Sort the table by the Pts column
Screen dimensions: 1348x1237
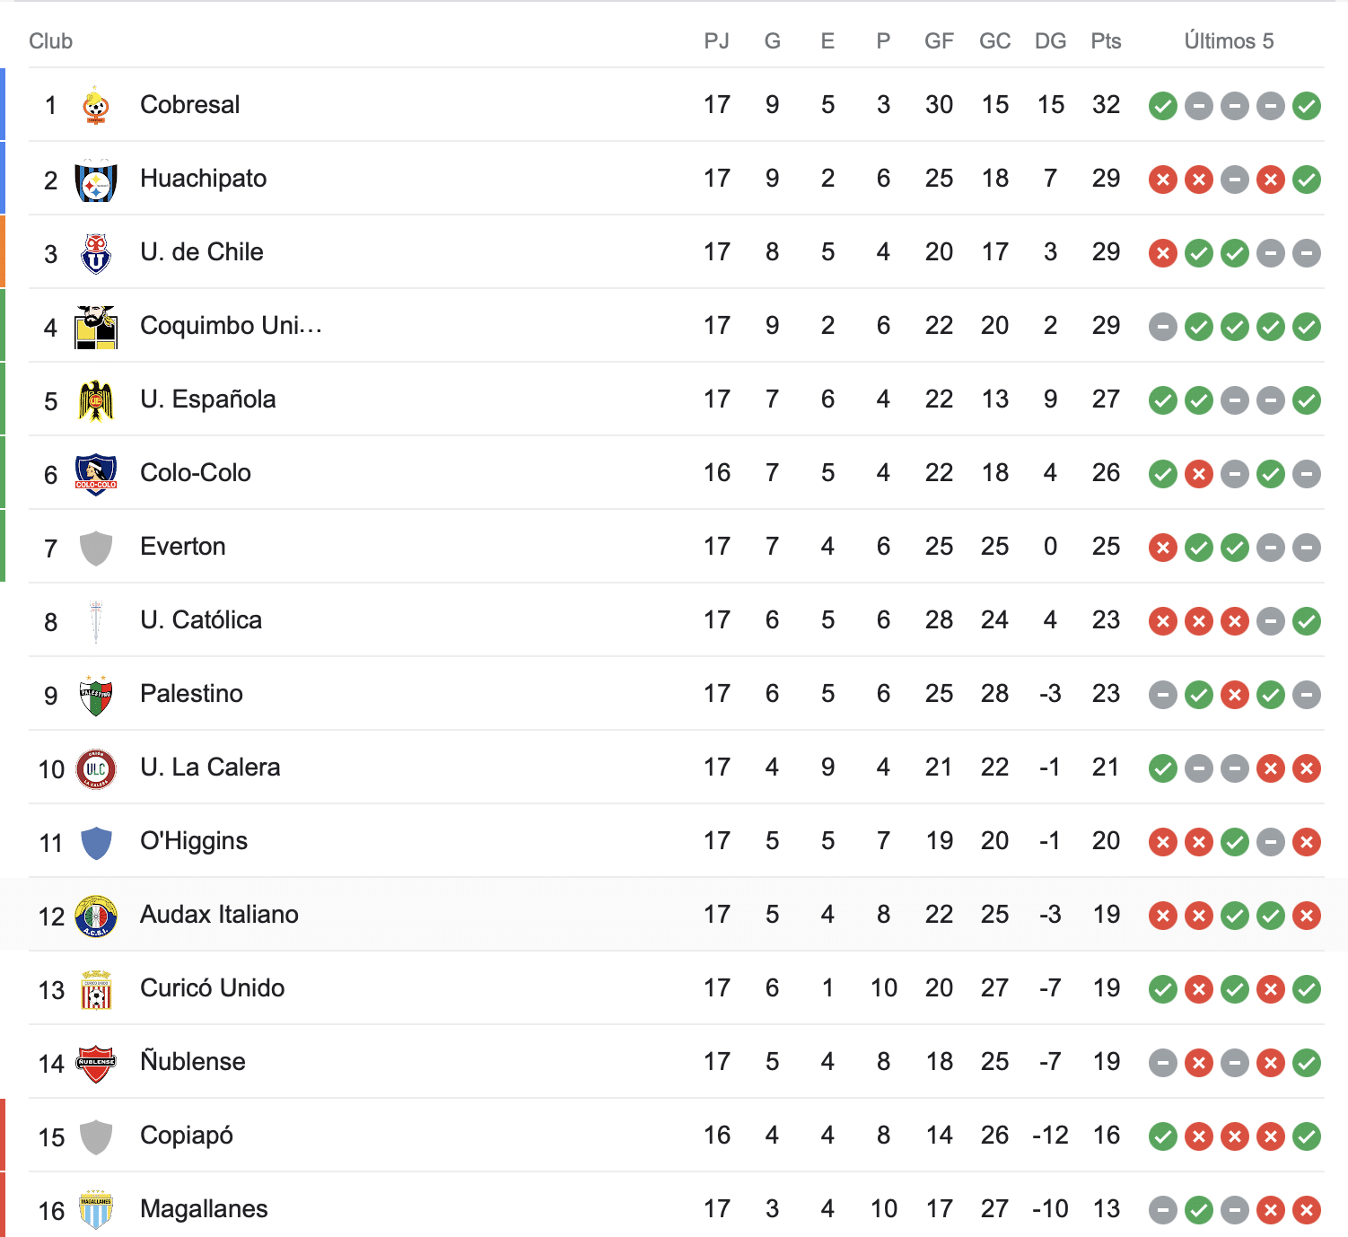click(1107, 40)
